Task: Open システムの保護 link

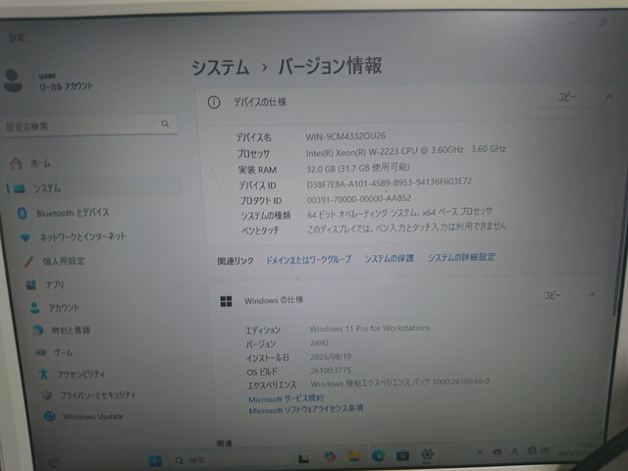Action: pos(389,258)
